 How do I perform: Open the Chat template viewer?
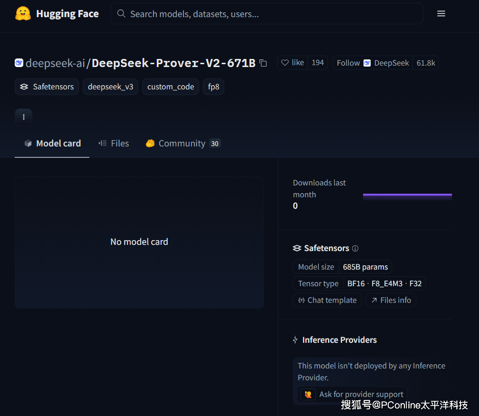[x=327, y=300]
